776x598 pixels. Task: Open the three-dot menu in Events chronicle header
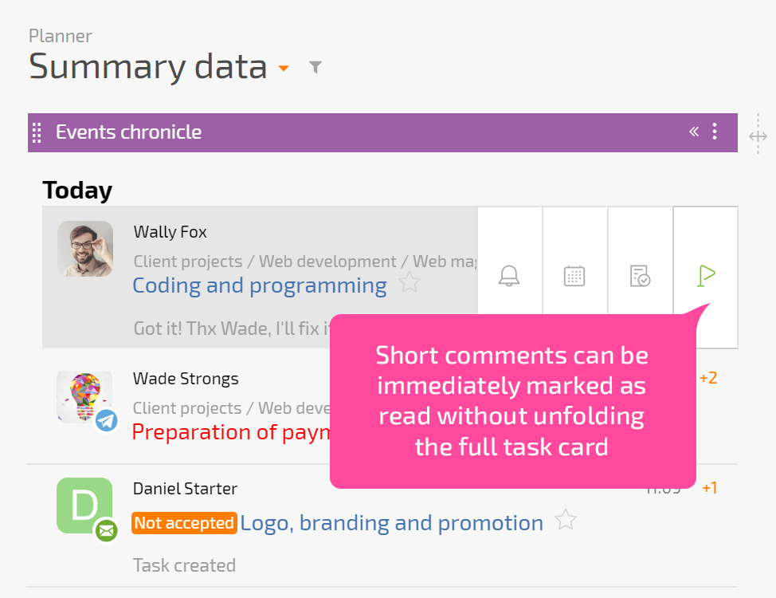tap(714, 132)
